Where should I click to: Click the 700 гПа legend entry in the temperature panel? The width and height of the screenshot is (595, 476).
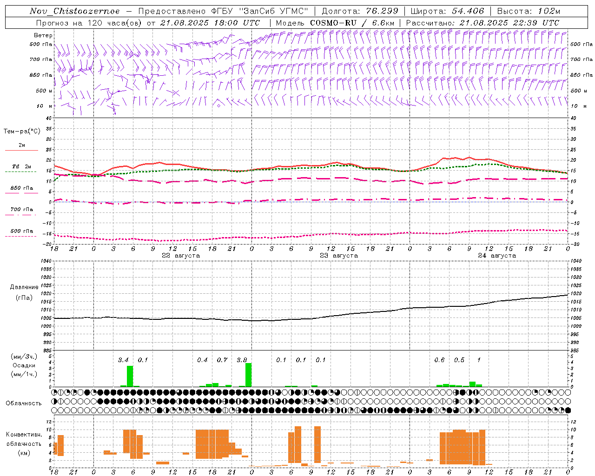tap(22, 210)
